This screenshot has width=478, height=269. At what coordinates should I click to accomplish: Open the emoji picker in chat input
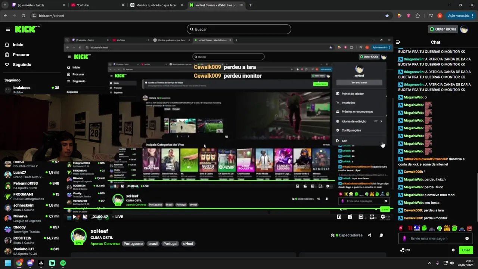click(467, 238)
